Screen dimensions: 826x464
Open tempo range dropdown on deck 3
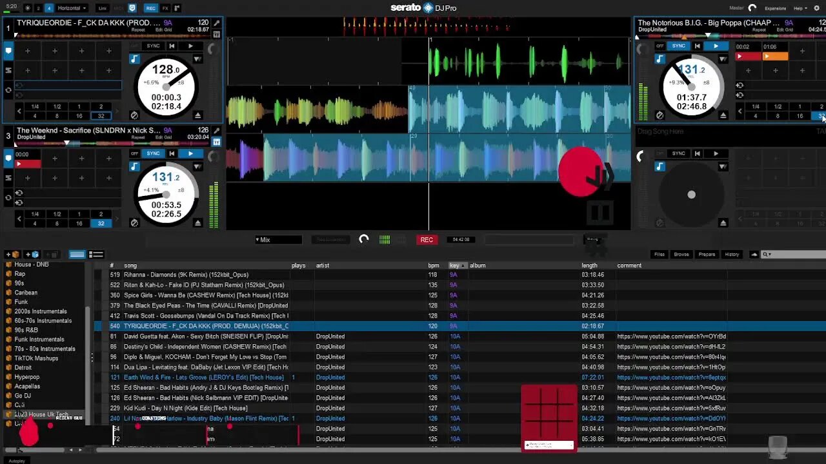[197, 167]
